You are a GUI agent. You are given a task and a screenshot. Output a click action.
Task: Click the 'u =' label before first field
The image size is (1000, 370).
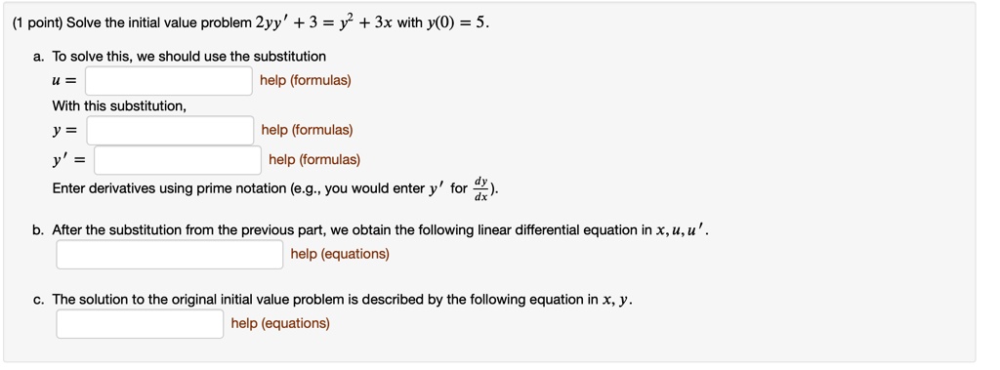64,82
